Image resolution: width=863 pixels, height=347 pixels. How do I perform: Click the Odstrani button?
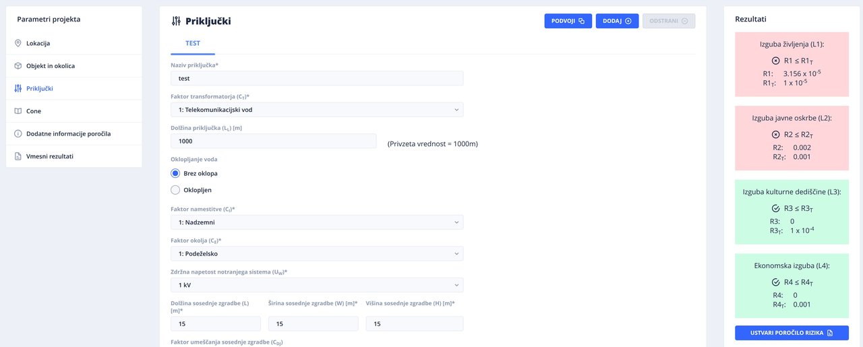click(x=668, y=21)
